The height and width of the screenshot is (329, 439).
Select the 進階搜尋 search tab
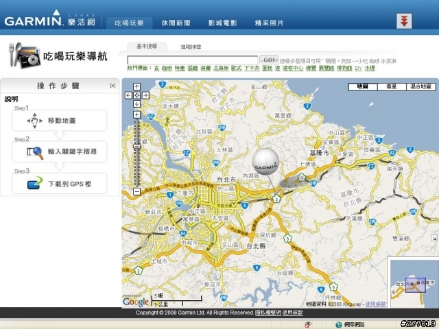click(x=191, y=47)
